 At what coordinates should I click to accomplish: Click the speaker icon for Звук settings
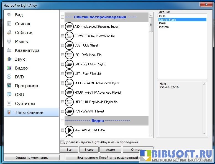(x=9, y=59)
